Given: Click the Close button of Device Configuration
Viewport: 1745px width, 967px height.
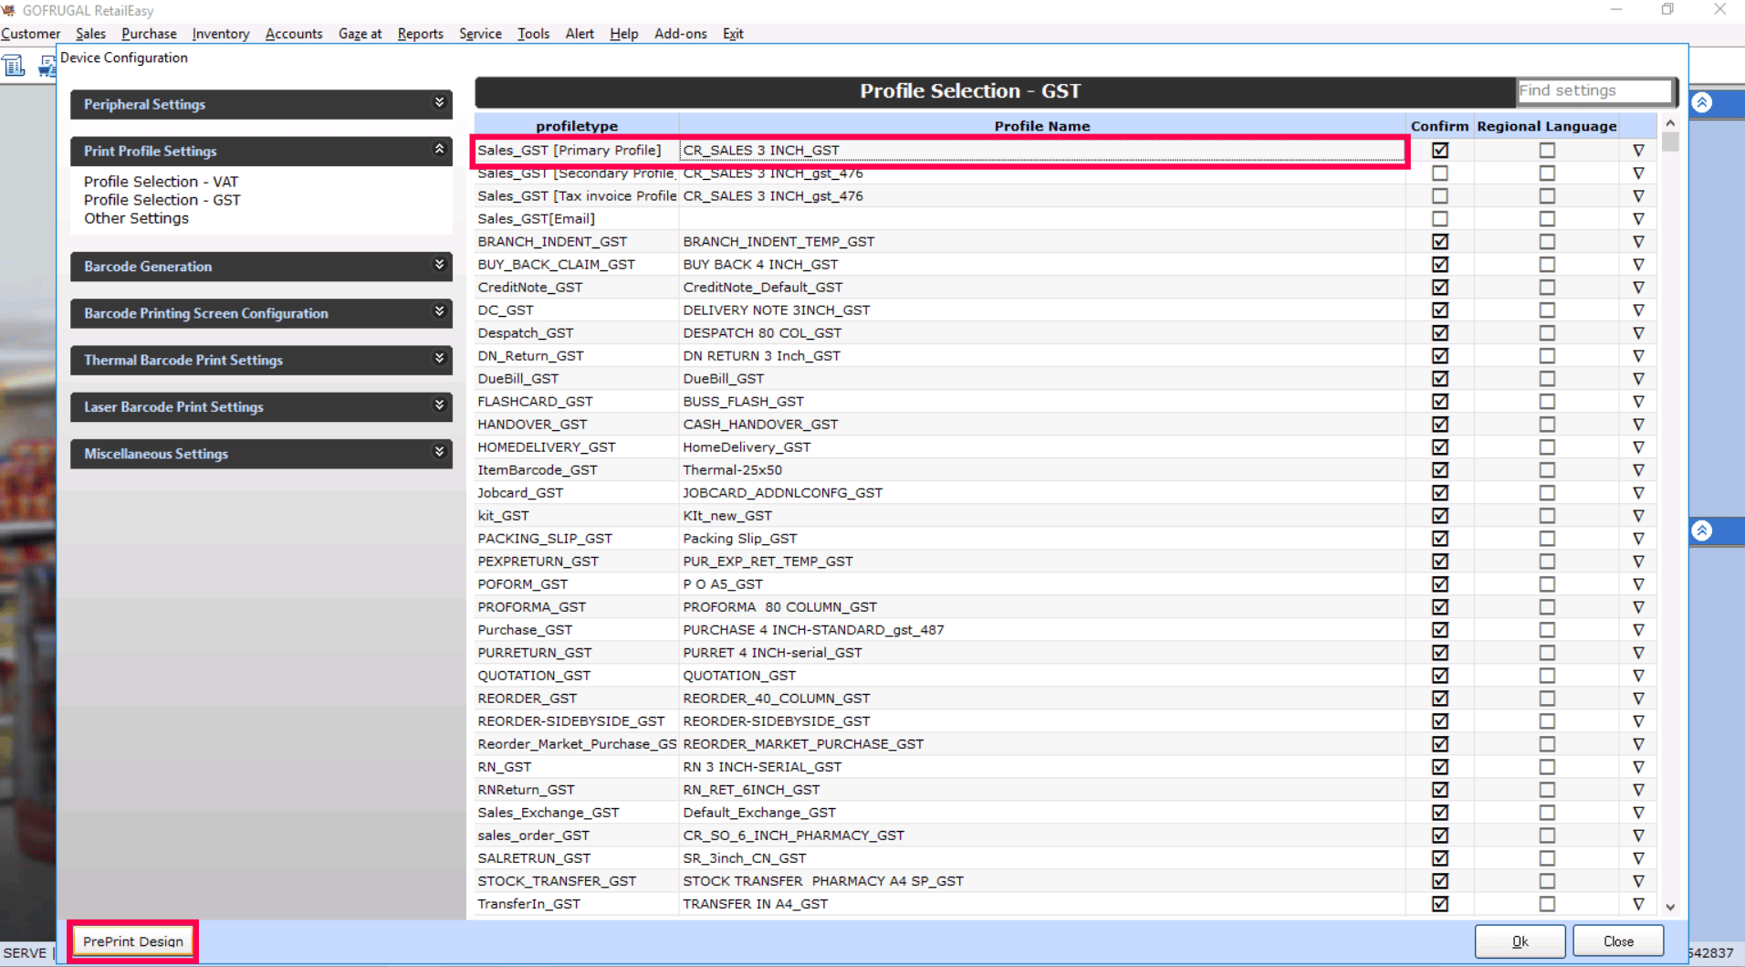Looking at the screenshot, I should coord(1619,941).
